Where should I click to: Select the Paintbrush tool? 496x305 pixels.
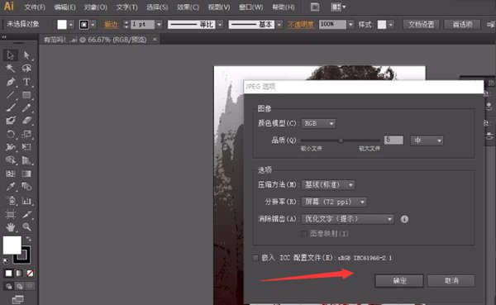[11, 108]
